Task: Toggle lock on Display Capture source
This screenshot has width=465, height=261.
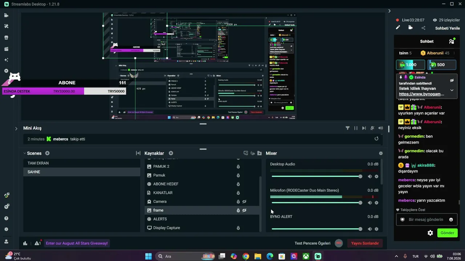Action: (238, 228)
